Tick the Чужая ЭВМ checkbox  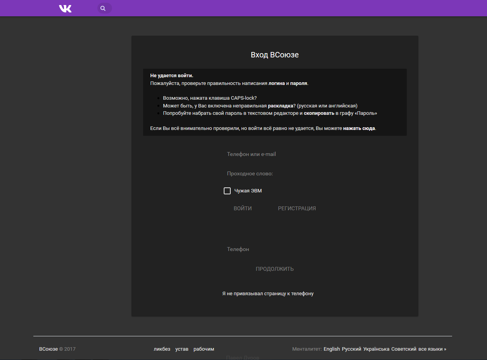click(227, 191)
